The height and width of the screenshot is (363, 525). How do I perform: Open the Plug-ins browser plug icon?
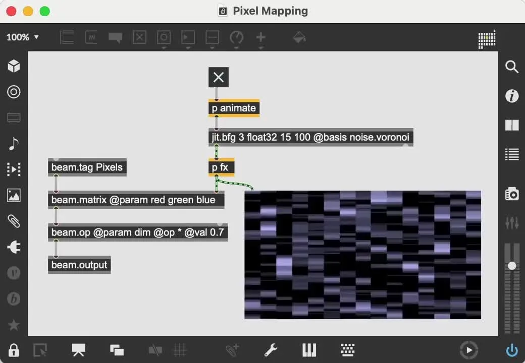pos(14,247)
